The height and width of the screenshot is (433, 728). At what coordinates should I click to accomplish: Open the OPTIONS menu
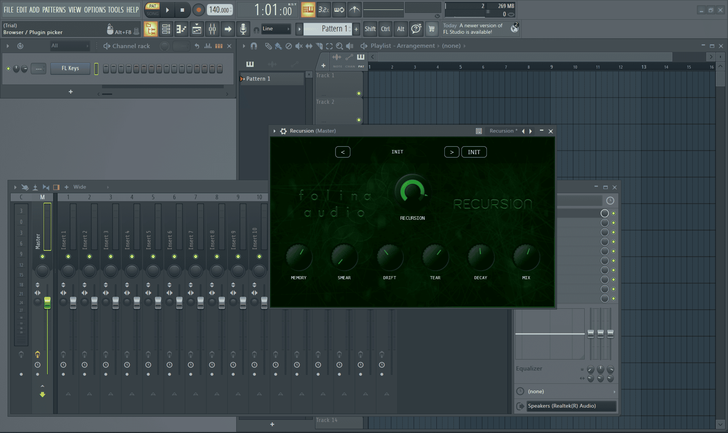95,10
